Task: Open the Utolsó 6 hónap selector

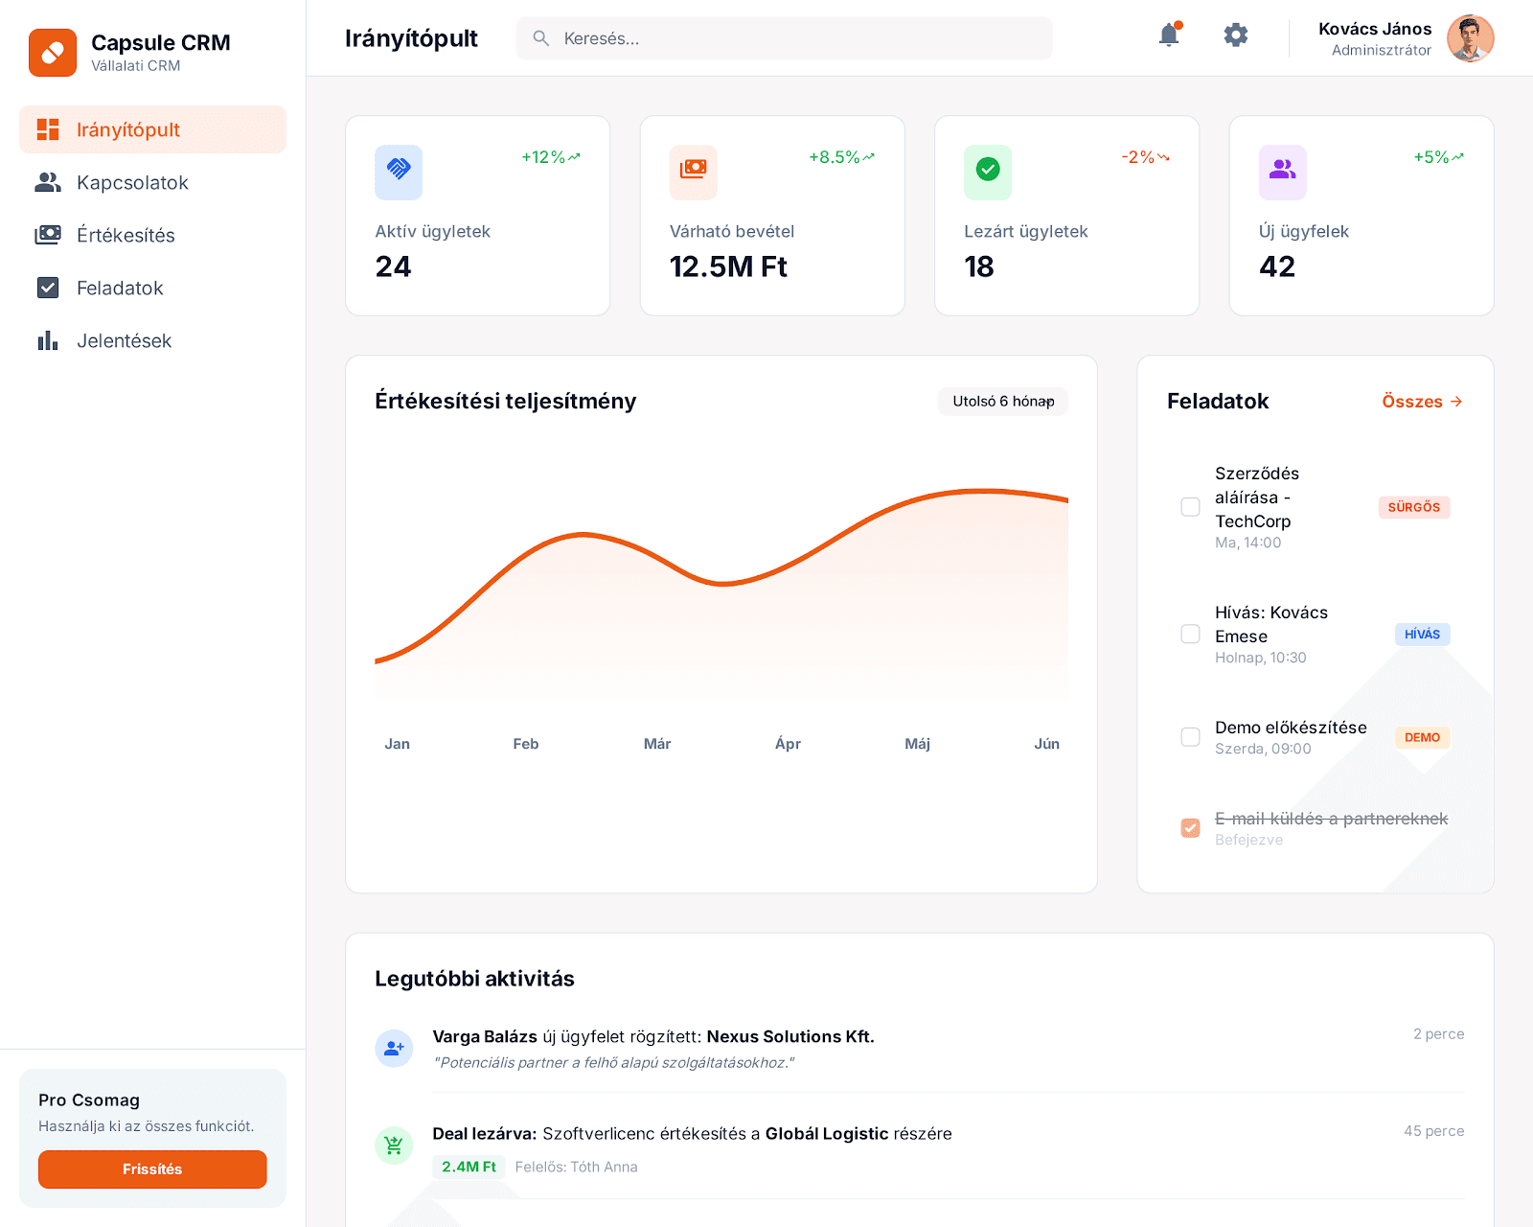Action: click(1002, 402)
